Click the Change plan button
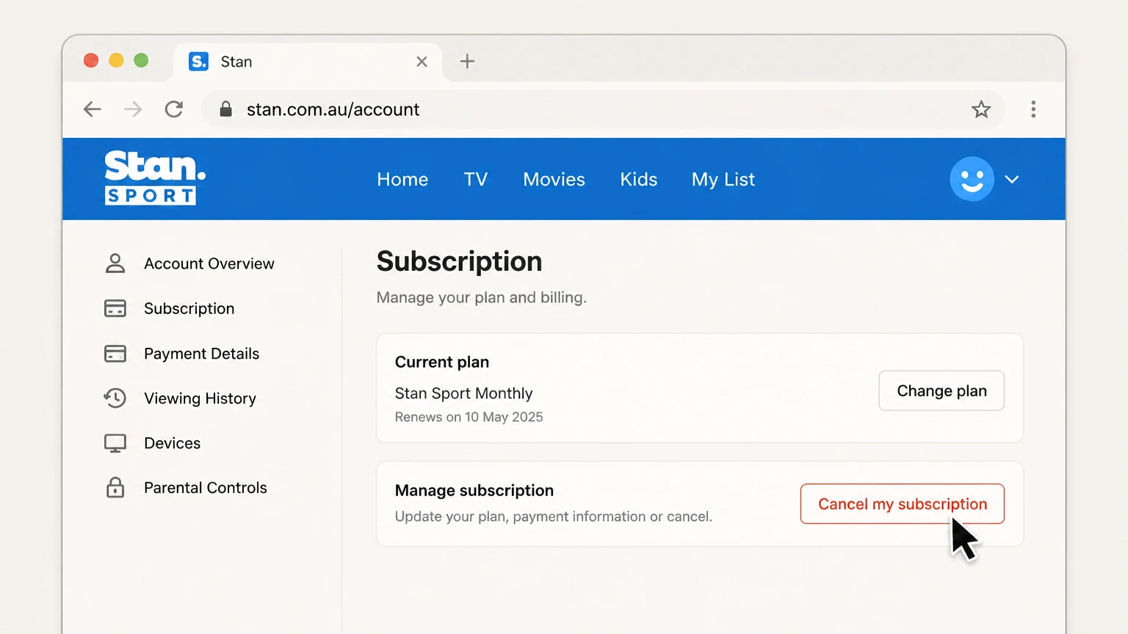Screen dimensions: 1128x634 tap(941, 390)
